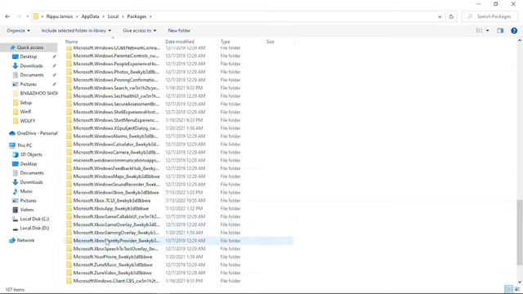Focus the Search Packages field

pos(489,16)
